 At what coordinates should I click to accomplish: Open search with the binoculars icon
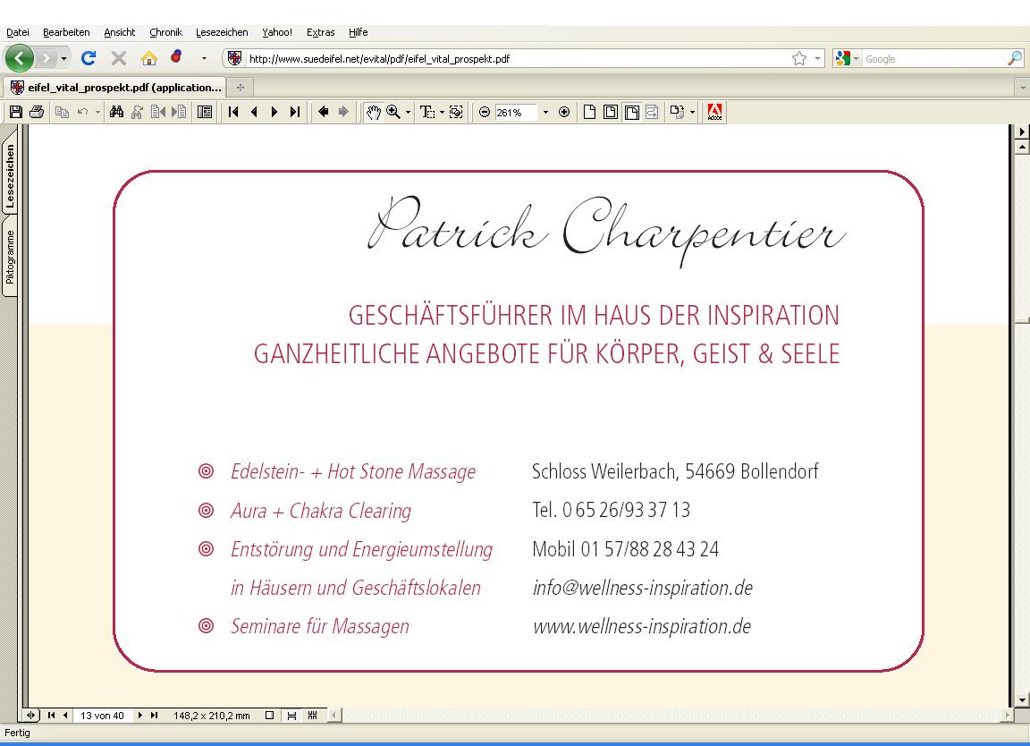click(x=115, y=112)
